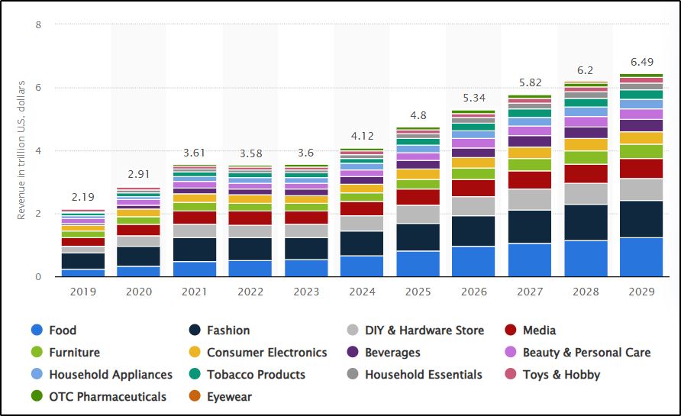Screen dimensions: 681x416
Task: Toggle the Media legend entry
Action: click(539, 331)
